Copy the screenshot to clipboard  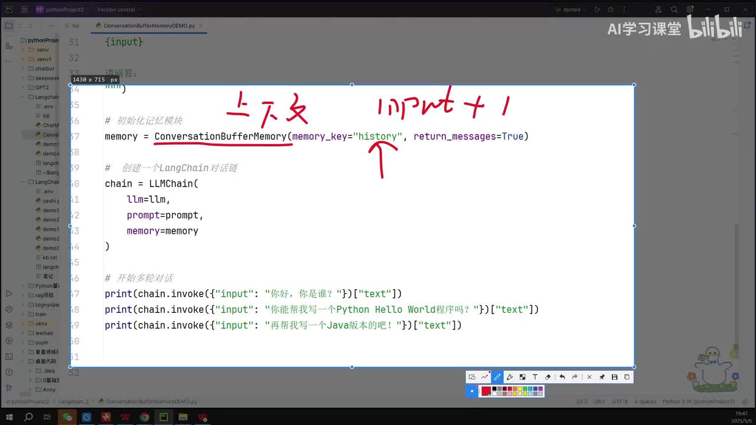point(627,377)
